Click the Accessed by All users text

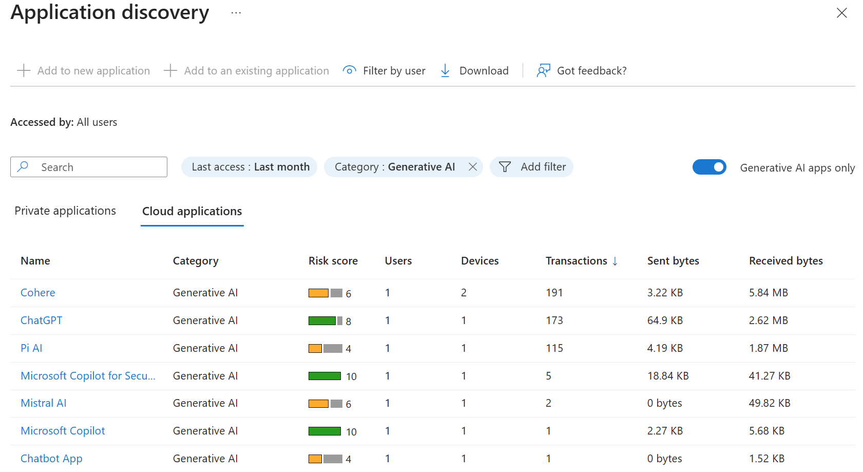point(64,122)
